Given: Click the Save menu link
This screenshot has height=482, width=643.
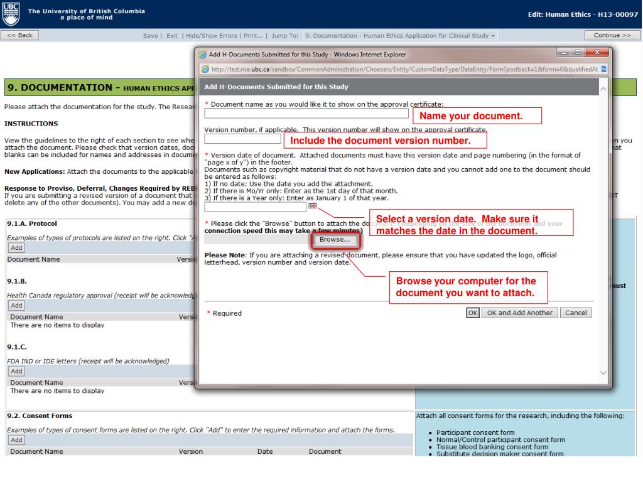Looking at the screenshot, I should (150, 36).
